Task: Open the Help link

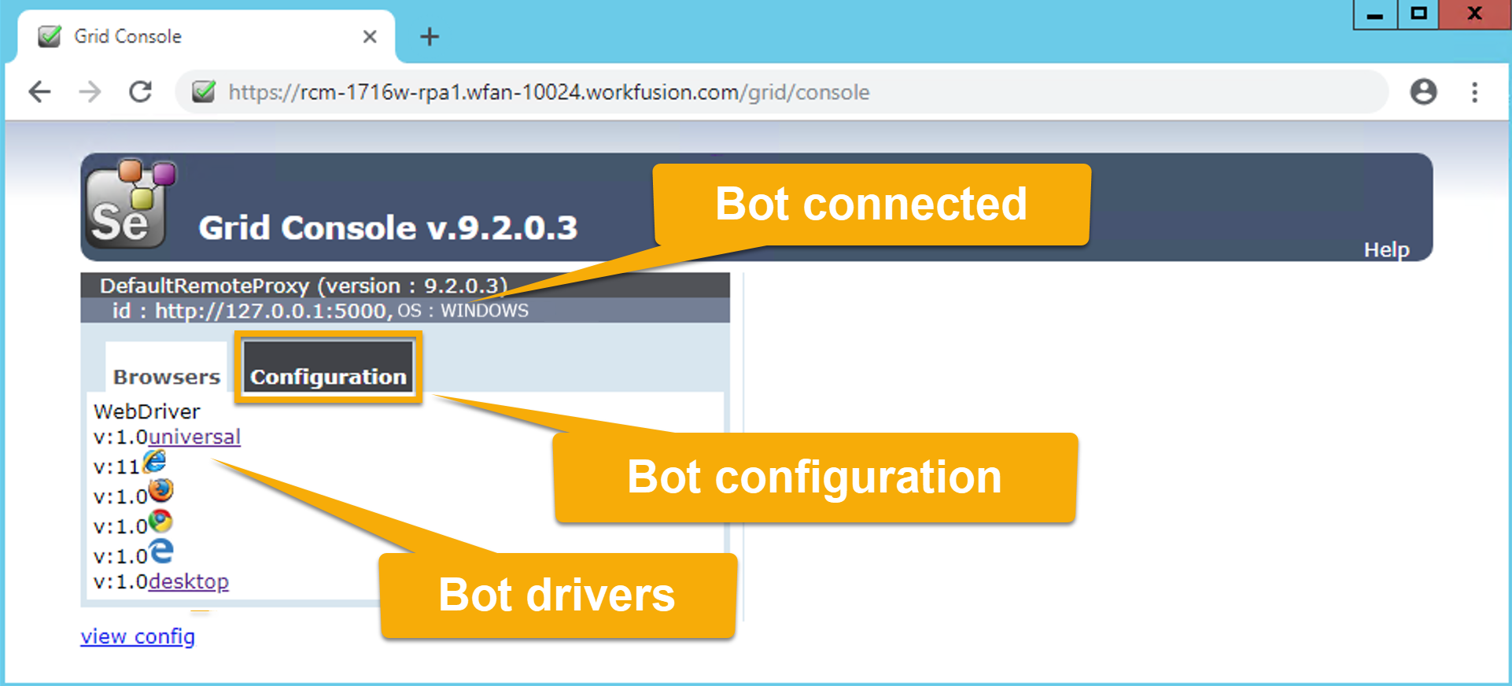Action: [x=1387, y=249]
